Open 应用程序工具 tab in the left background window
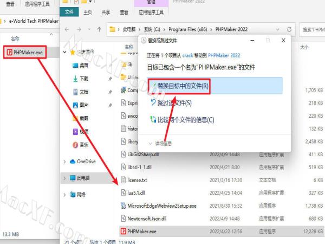The image size is (325, 244). pyautogui.click(x=37, y=4)
